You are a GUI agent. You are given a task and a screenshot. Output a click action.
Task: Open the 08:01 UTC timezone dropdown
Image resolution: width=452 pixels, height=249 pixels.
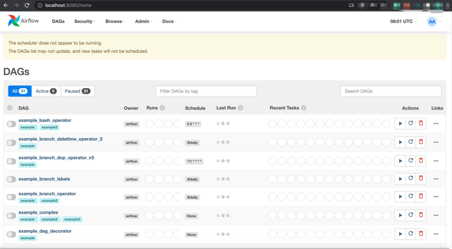click(x=403, y=21)
